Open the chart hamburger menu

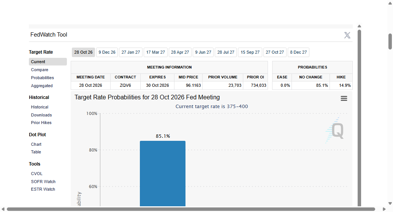coord(344,98)
